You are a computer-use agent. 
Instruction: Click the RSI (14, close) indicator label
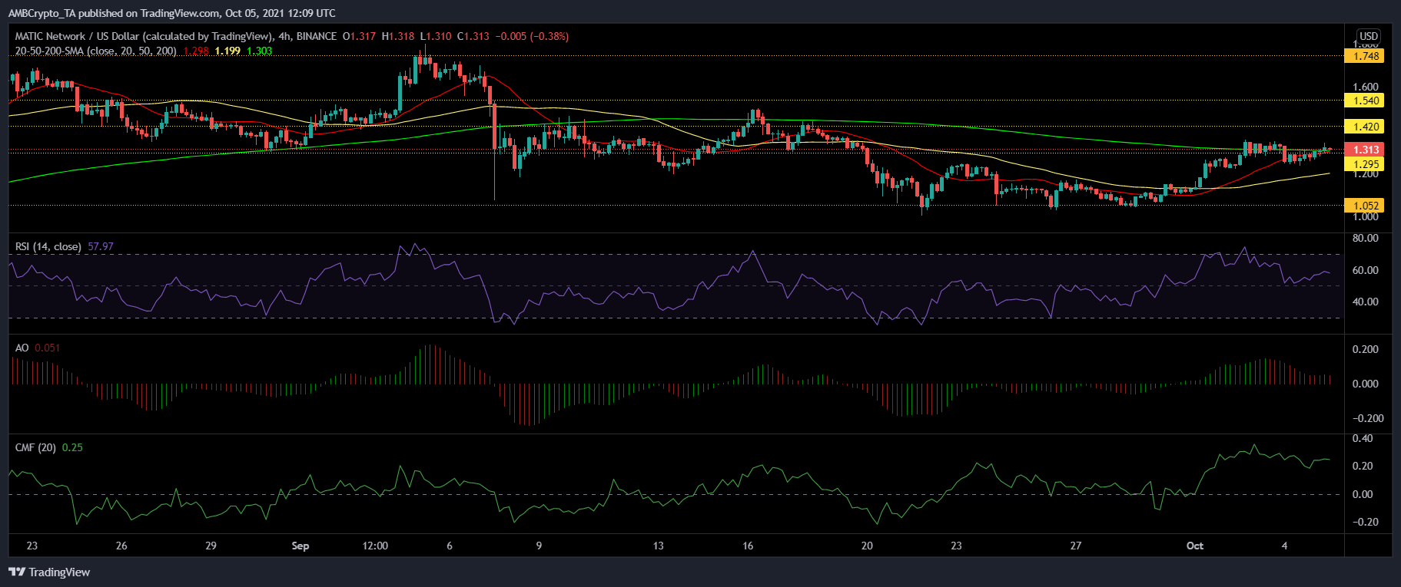click(x=48, y=246)
